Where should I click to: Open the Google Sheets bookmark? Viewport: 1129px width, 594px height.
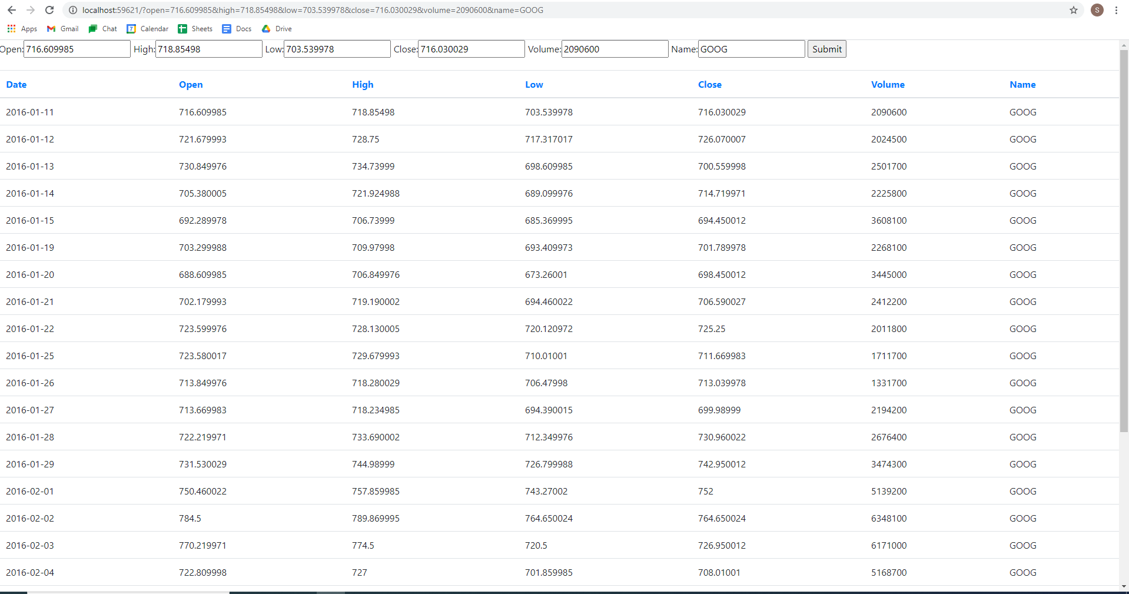(195, 28)
